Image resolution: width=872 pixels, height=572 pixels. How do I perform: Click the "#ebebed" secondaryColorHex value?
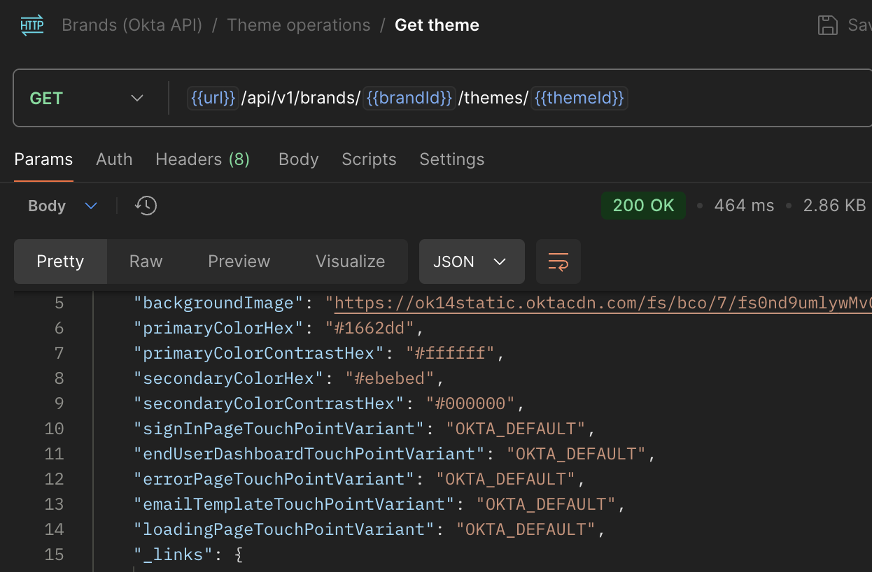[x=390, y=378]
